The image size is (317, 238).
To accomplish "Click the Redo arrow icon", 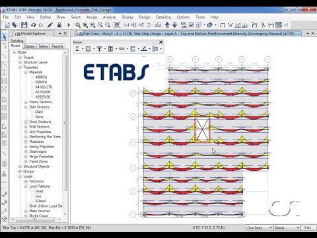I will pyautogui.click(x=41, y=25).
